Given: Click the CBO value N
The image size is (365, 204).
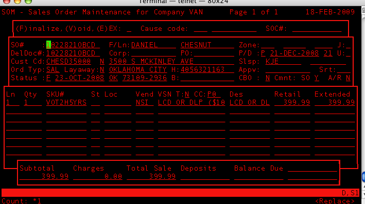Looking at the screenshot, I should 268,78.
